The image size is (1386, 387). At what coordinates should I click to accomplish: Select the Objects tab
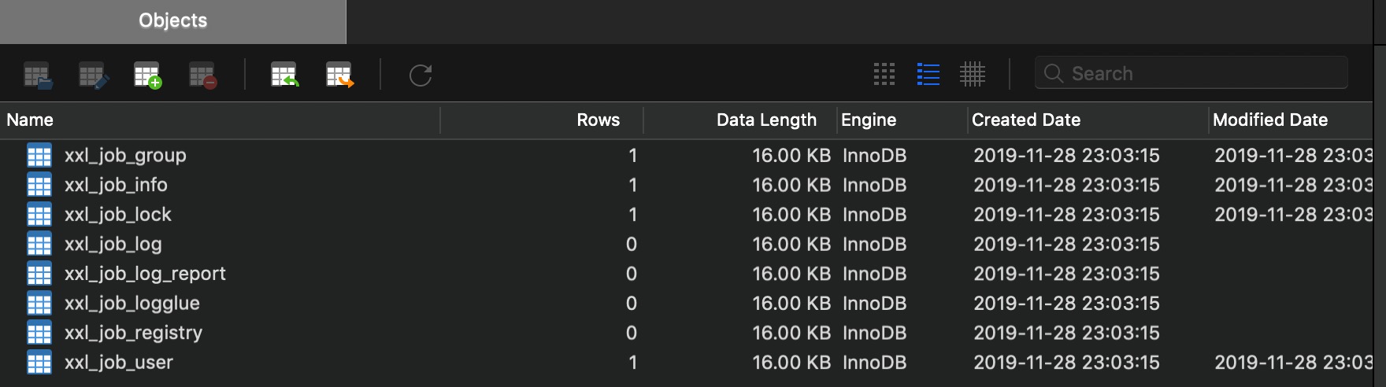click(x=172, y=21)
